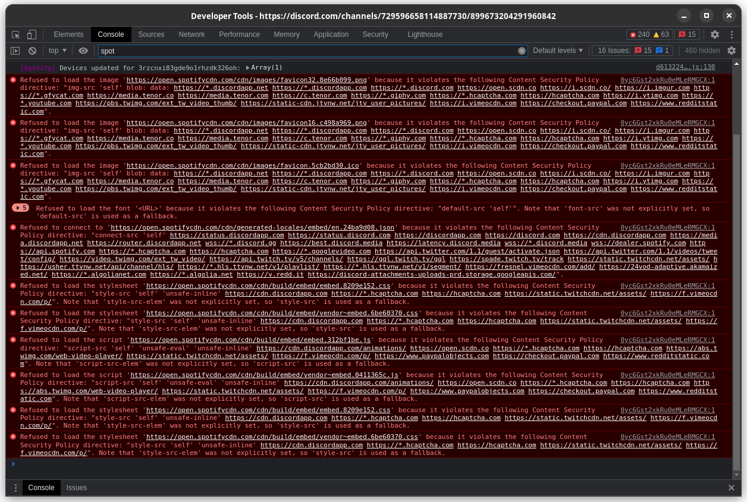The image size is (747, 502).
Task: Click the flag icon showing 15 issues
Action: [687, 34]
